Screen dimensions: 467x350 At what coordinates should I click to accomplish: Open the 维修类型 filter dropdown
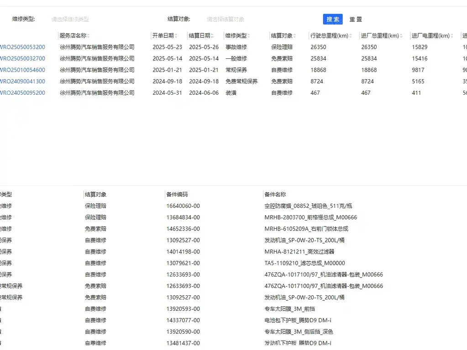click(x=89, y=19)
